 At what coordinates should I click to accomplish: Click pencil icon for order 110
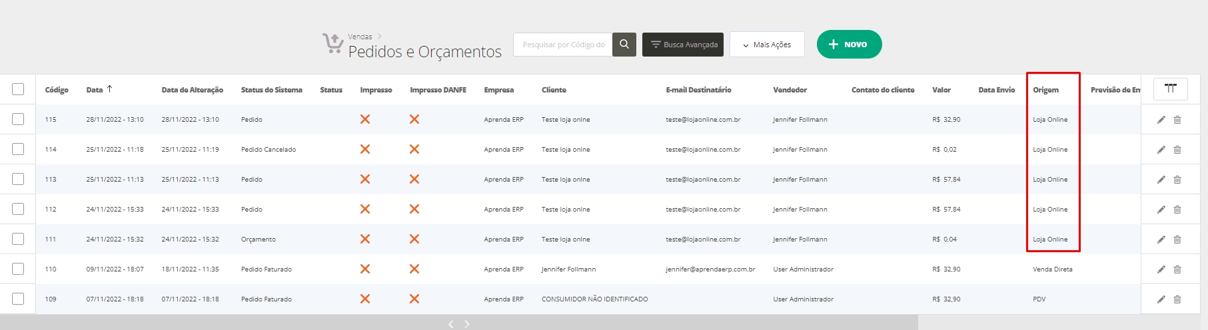(1161, 269)
